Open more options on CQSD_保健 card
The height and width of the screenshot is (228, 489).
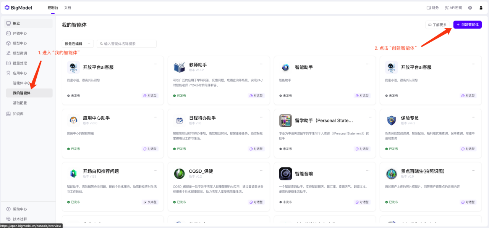261,170
